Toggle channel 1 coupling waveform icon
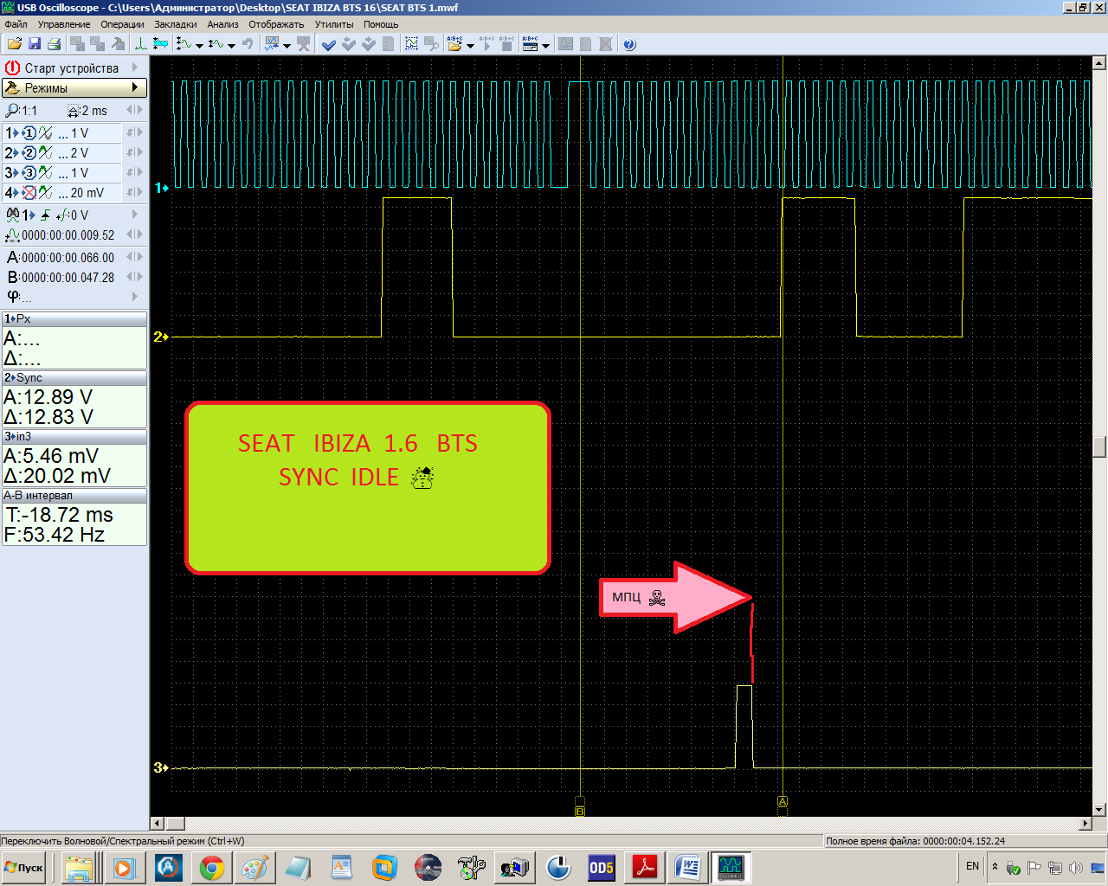1108x886 pixels. pyautogui.click(x=46, y=133)
